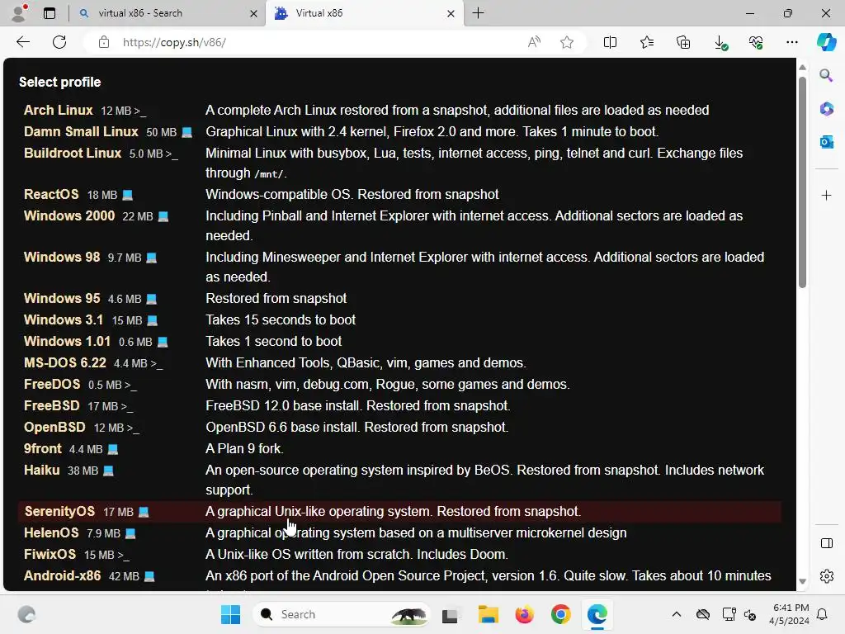The height and width of the screenshot is (634, 845).
Task: Click the address bar URL
Action: [x=174, y=42]
